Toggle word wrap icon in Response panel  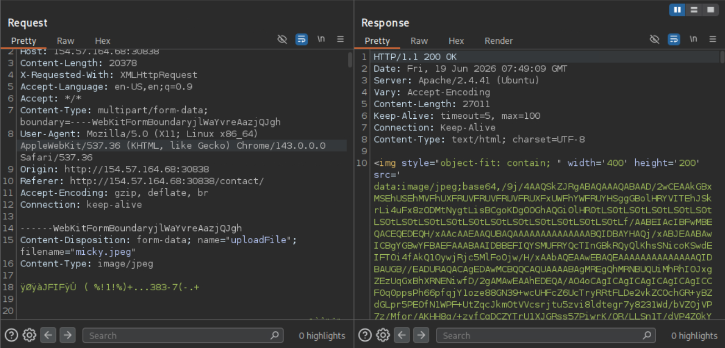[674, 39]
